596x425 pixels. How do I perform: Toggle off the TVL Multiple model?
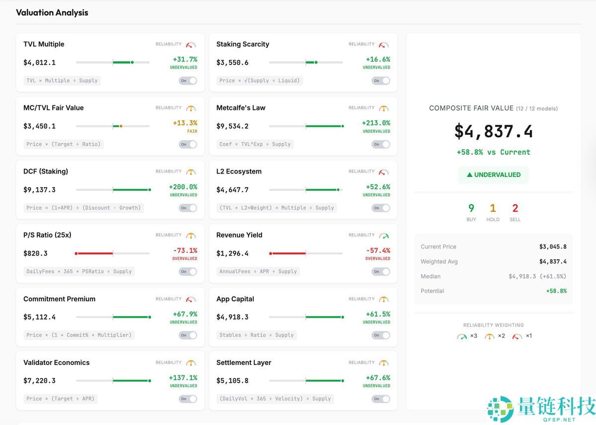pyautogui.click(x=188, y=81)
